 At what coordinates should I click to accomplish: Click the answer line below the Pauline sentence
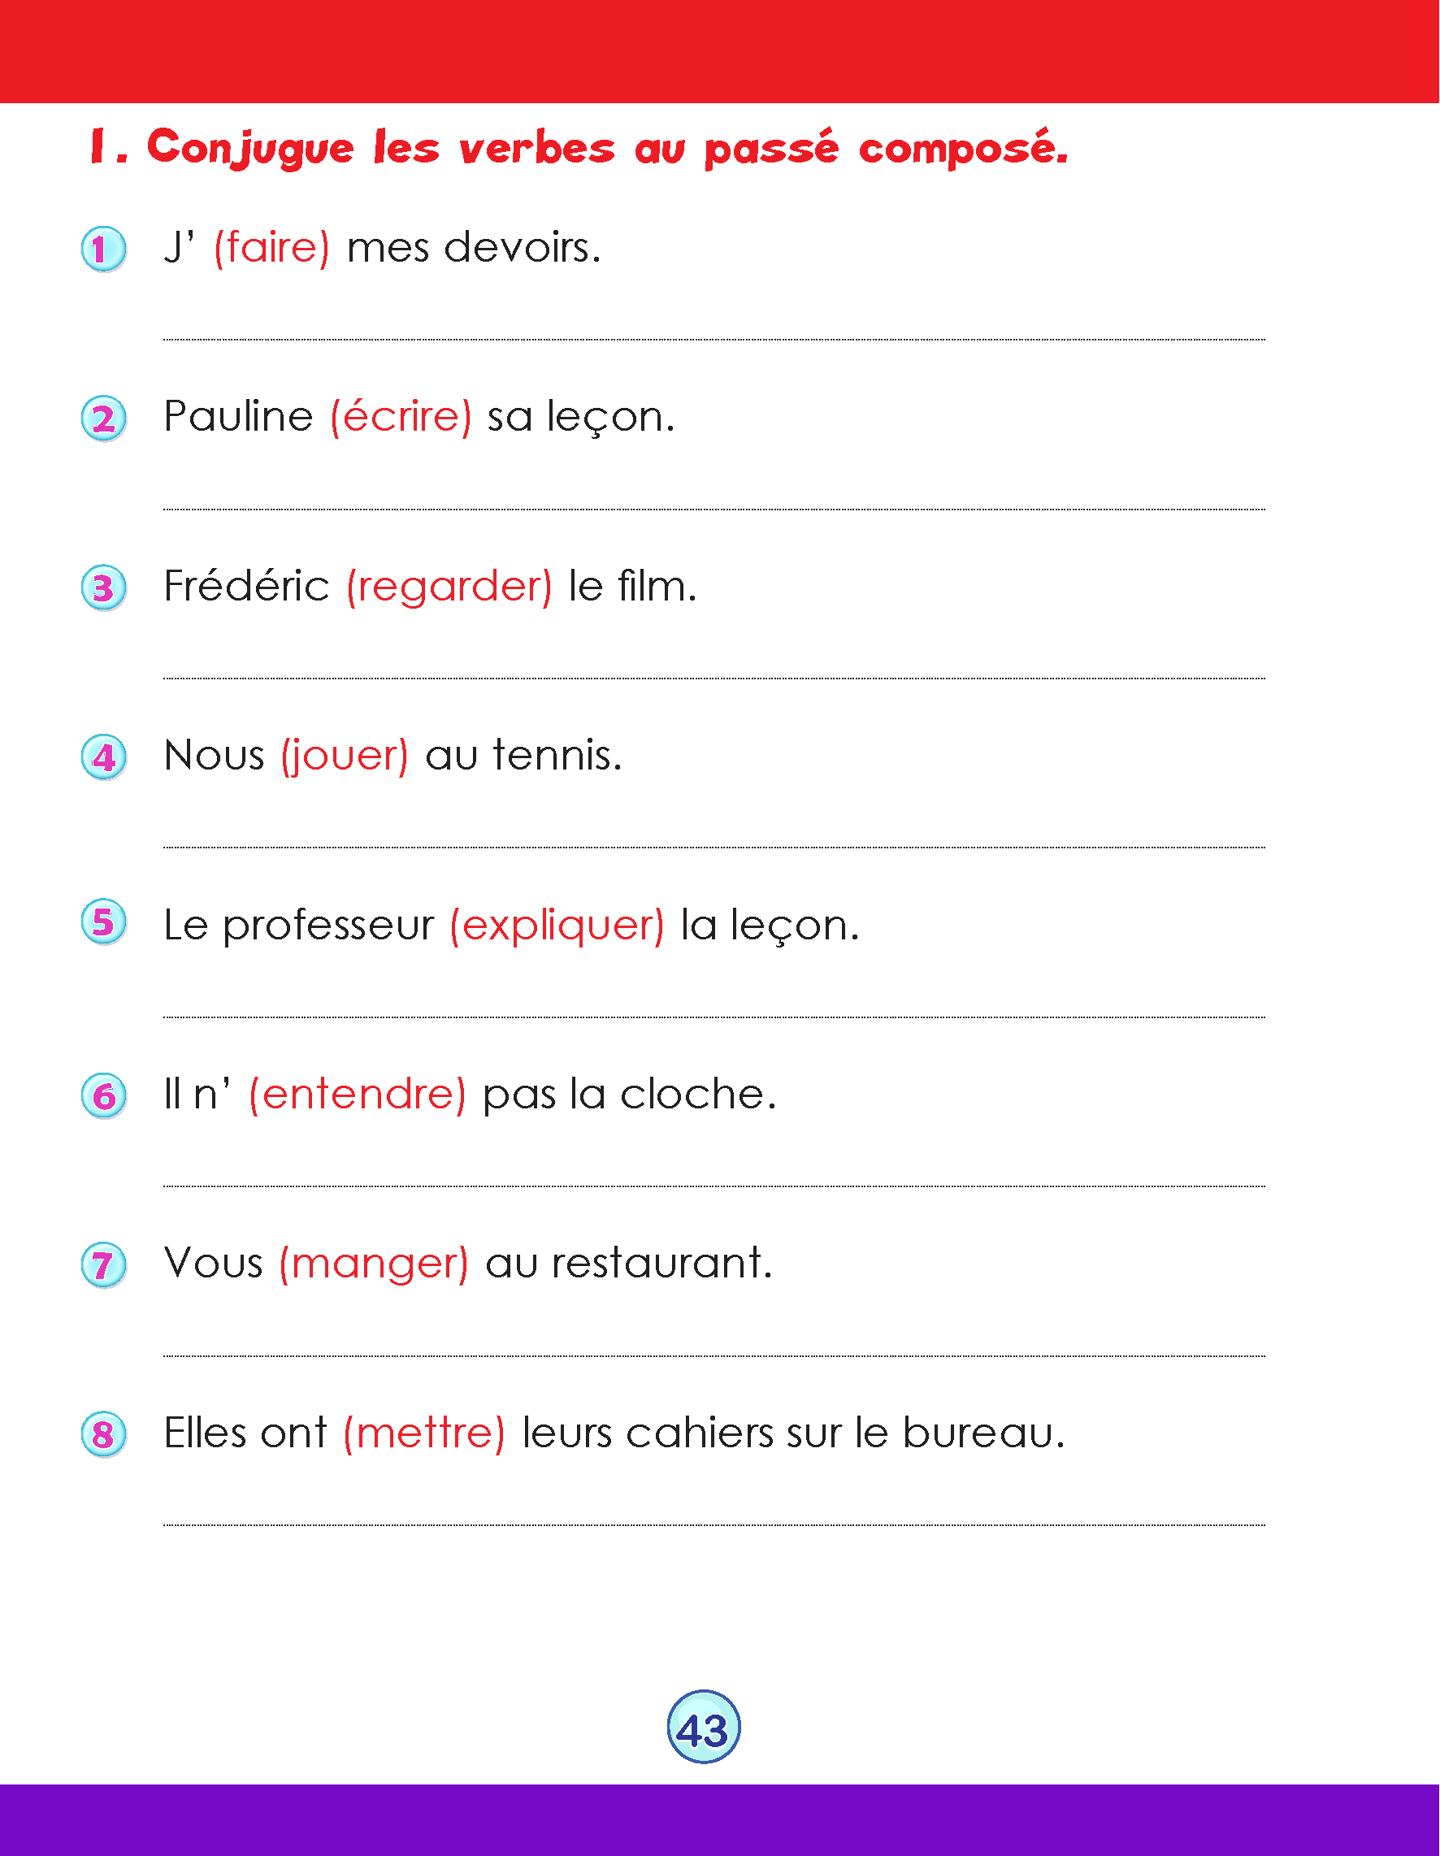(x=714, y=509)
